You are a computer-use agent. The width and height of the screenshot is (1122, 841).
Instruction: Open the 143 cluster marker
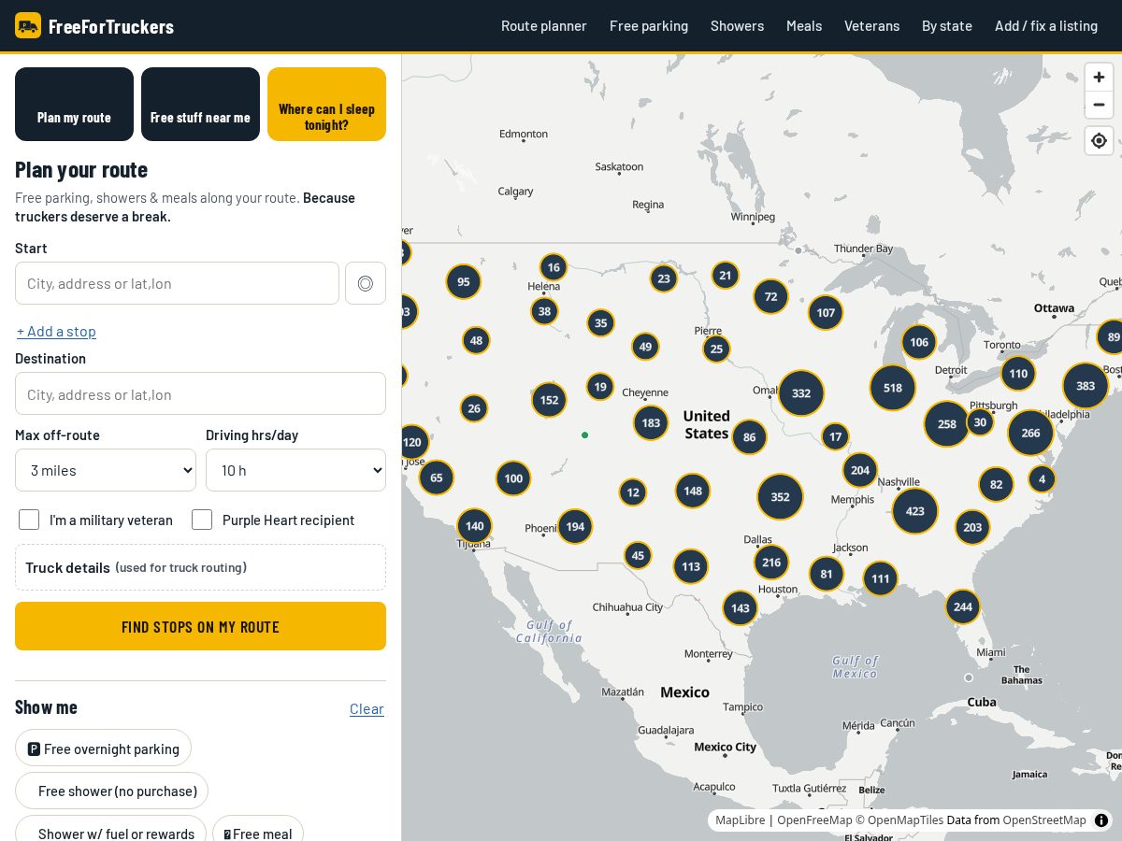point(741,608)
